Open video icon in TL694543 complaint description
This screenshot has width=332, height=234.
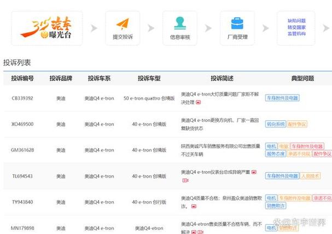click(185, 180)
